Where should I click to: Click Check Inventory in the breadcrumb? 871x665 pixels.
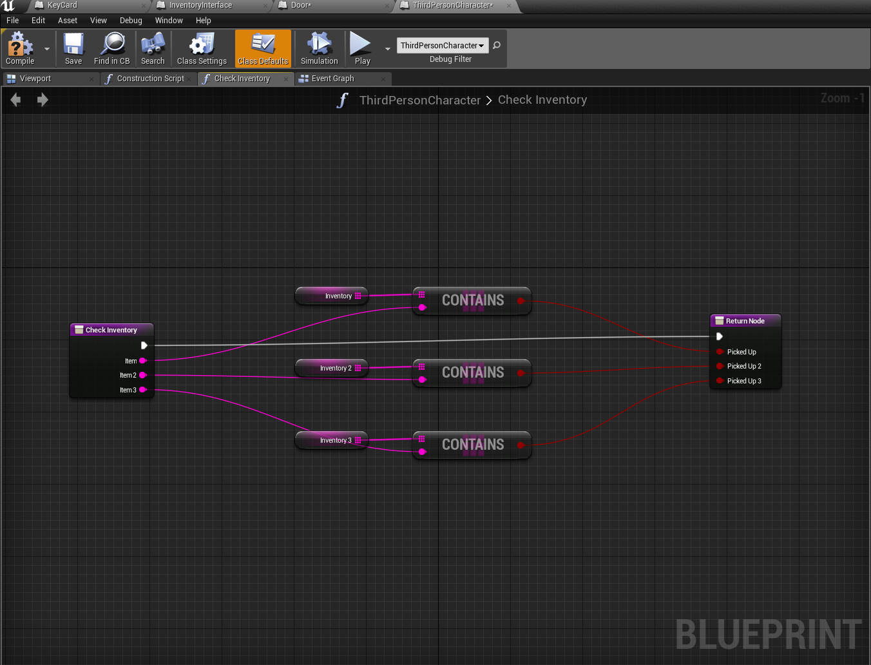point(542,100)
